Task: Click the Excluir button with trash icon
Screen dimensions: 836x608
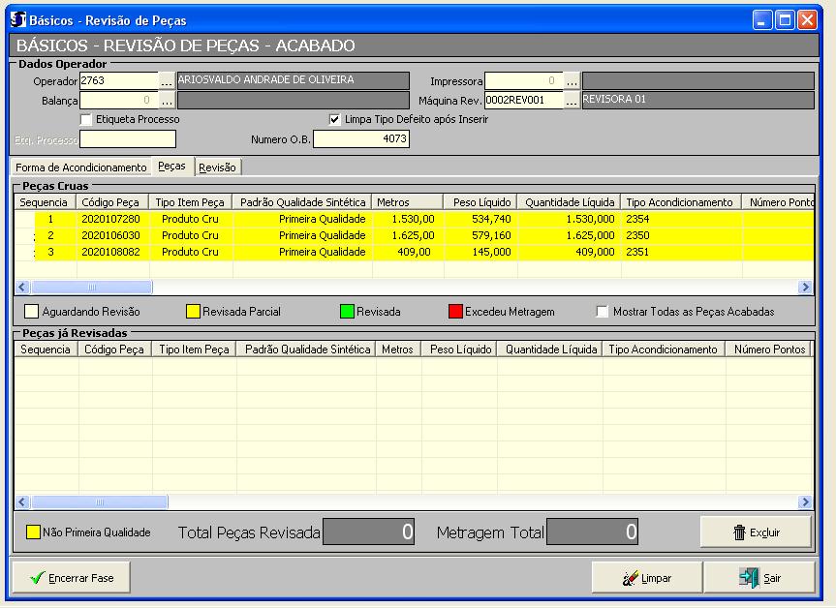Action: pyautogui.click(x=756, y=532)
